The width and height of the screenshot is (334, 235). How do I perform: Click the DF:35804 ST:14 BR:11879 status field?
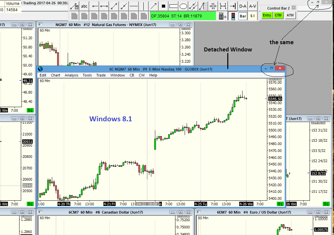[183, 16]
